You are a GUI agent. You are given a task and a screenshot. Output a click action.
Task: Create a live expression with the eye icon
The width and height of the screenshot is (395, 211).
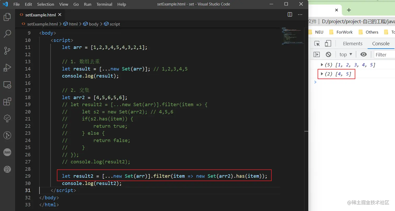(363, 54)
